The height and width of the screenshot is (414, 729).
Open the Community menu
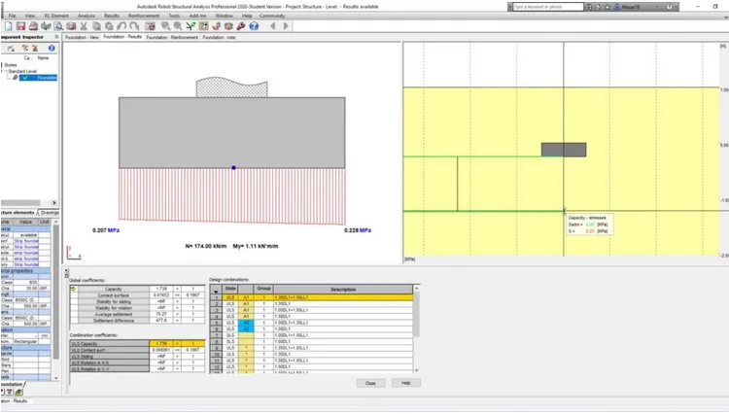pos(272,16)
